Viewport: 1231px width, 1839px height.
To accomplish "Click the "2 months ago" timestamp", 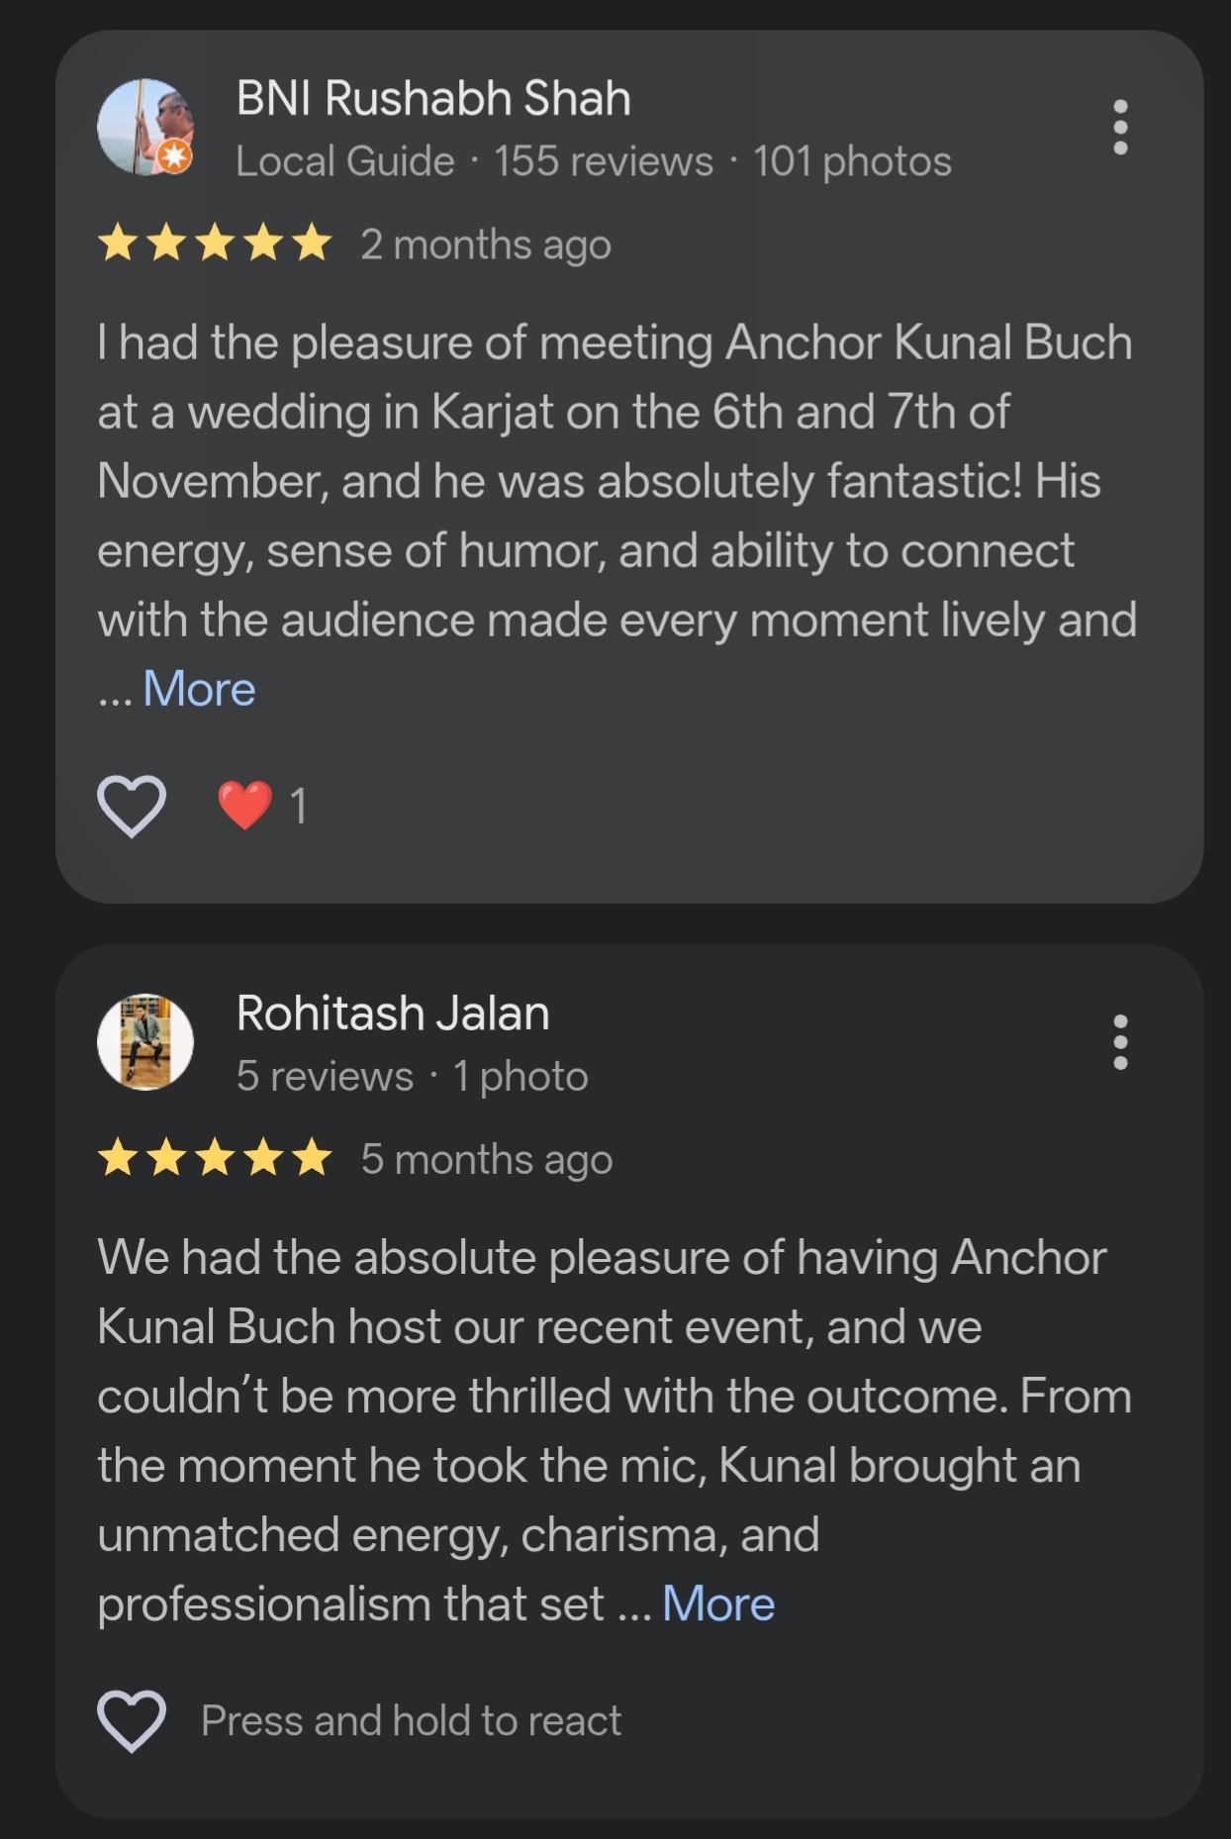I will (x=485, y=244).
